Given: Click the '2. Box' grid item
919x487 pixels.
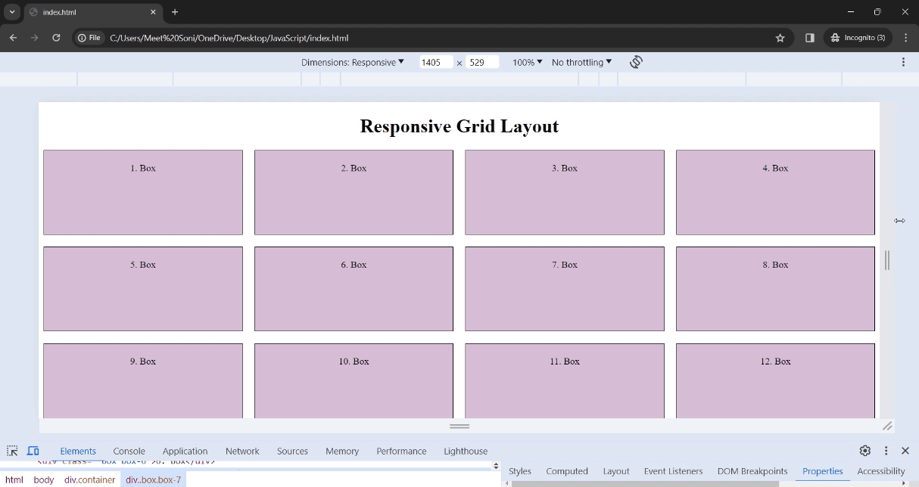Looking at the screenshot, I should pyautogui.click(x=354, y=192).
